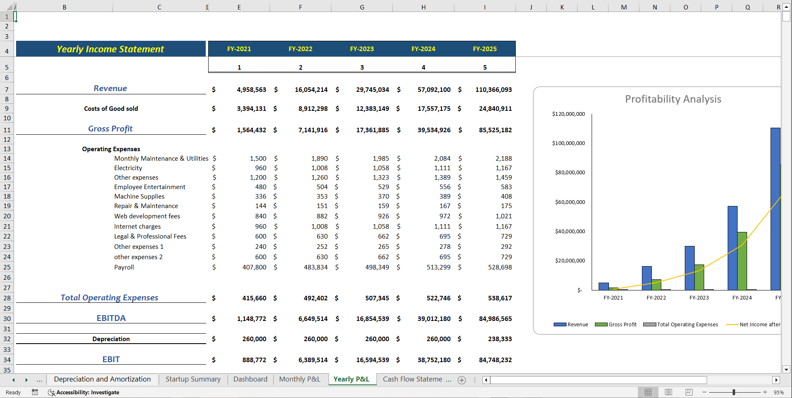Open hidden sheets list via ellipsis icon
Viewport: 792px width, 398px height.
[x=40, y=380]
